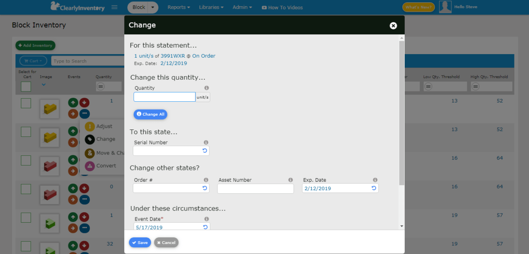Click the reset icon next to the Serial Number field

tap(205, 151)
